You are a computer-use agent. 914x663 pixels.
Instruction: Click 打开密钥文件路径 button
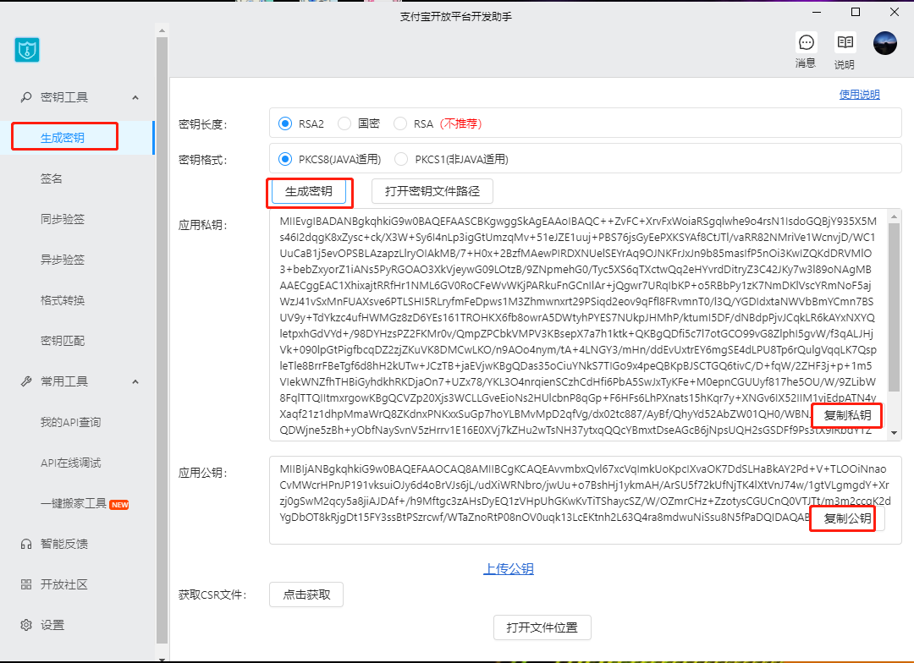point(432,191)
